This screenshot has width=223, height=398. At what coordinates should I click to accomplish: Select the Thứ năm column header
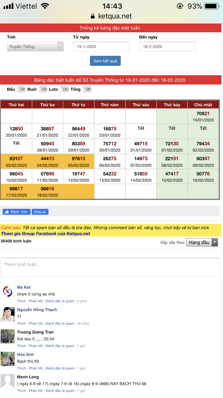tap(110, 105)
